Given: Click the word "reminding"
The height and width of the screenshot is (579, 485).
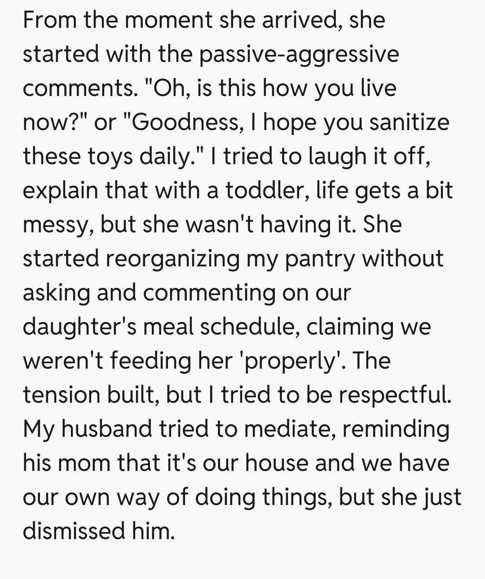Looking at the screenshot, I should point(396,429).
